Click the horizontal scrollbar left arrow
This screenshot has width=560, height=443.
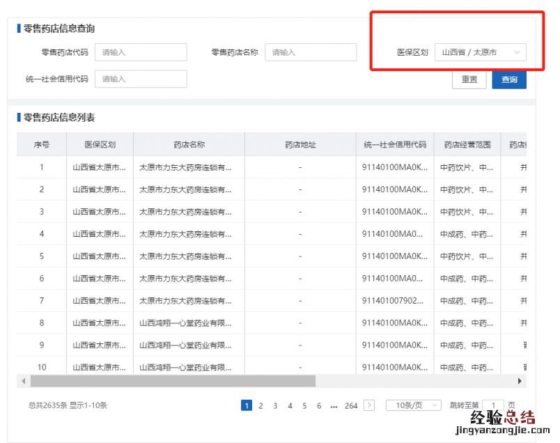click(23, 381)
